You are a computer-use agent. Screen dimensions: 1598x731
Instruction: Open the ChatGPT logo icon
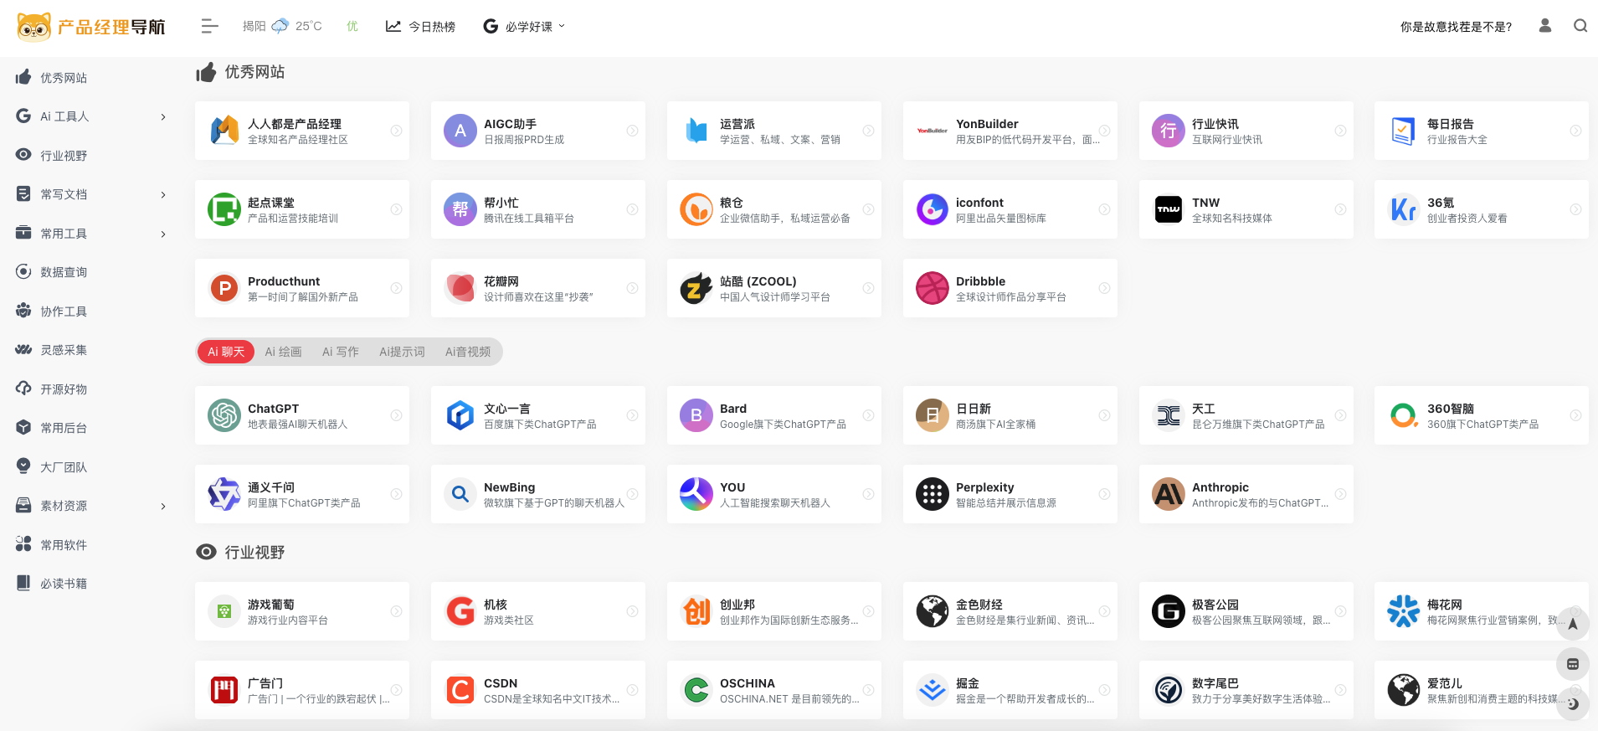tap(224, 415)
